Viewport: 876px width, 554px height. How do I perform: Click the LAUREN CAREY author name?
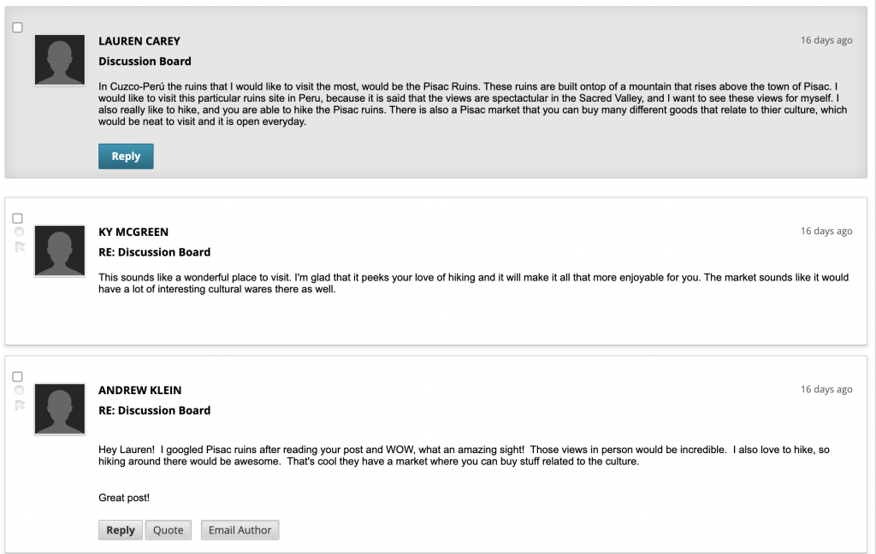pos(139,41)
